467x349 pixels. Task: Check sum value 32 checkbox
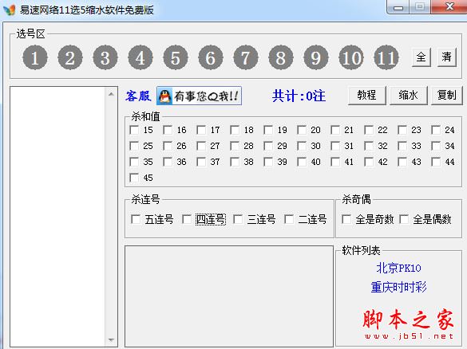[369, 146]
